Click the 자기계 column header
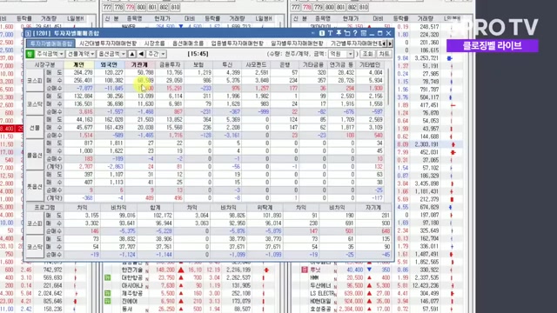 373,207
